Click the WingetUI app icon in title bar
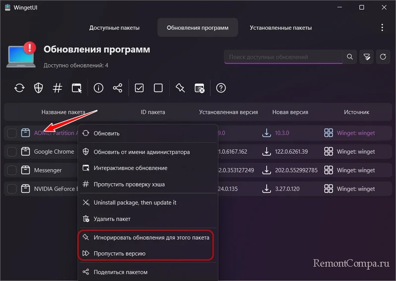Screen dimensions: 396x281 (x=7, y=7)
